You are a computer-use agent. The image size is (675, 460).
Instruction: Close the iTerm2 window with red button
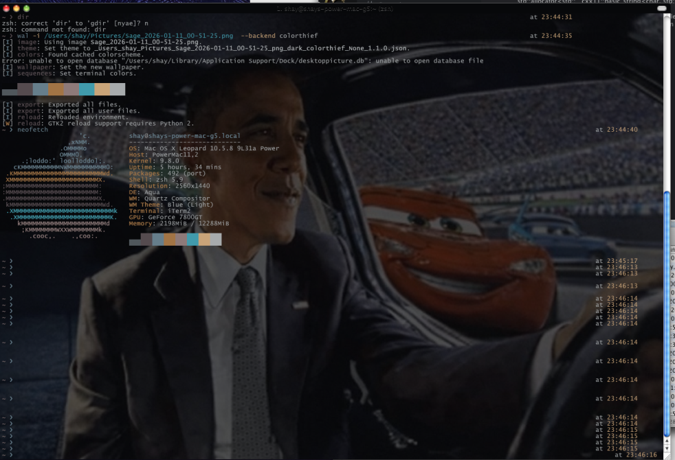[6, 9]
